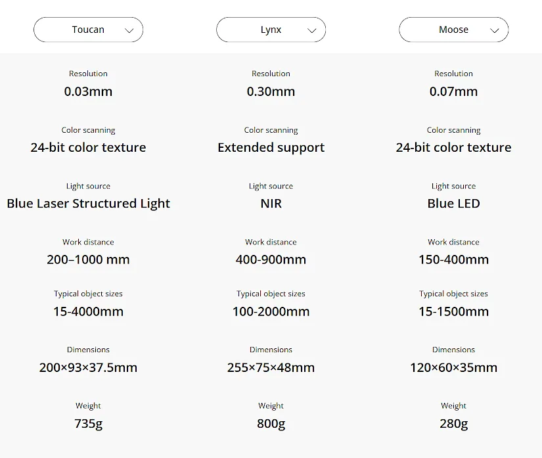Click the 15-4000mm typical object size
The image size is (542, 458).
88,311
